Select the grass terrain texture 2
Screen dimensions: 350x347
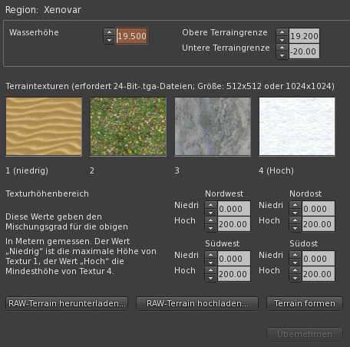click(128, 127)
